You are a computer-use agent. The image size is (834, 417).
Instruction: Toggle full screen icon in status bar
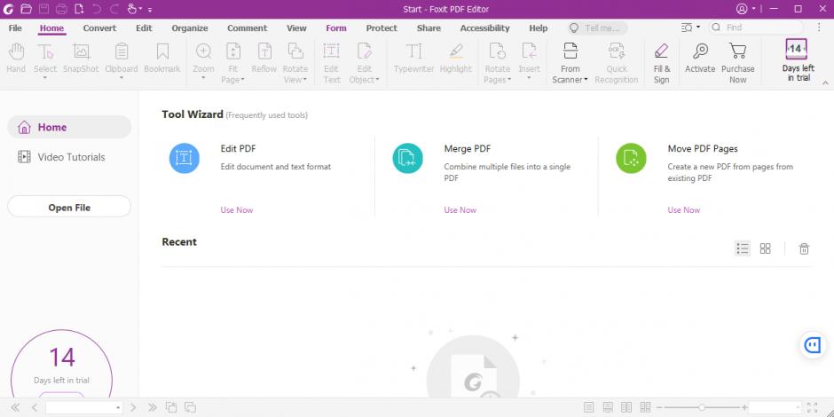[x=812, y=407]
